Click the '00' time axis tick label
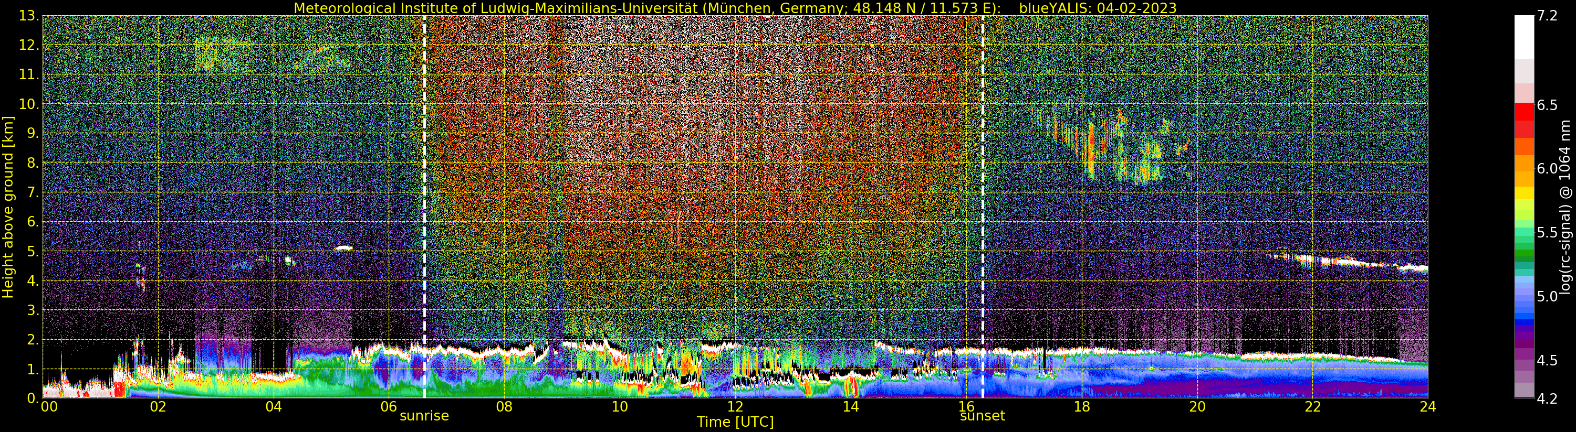The width and height of the screenshot is (1576, 432). pyautogui.click(x=49, y=406)
